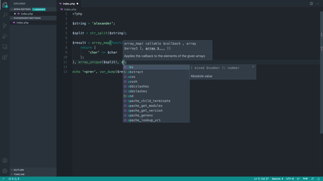Screen dimensions: 323x181
Task: Click the unsaved dot on index.php tab
Action: tap(77, 4)
